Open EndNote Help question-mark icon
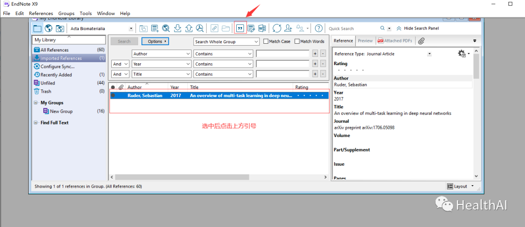525x227 pixels. point(319,29)
